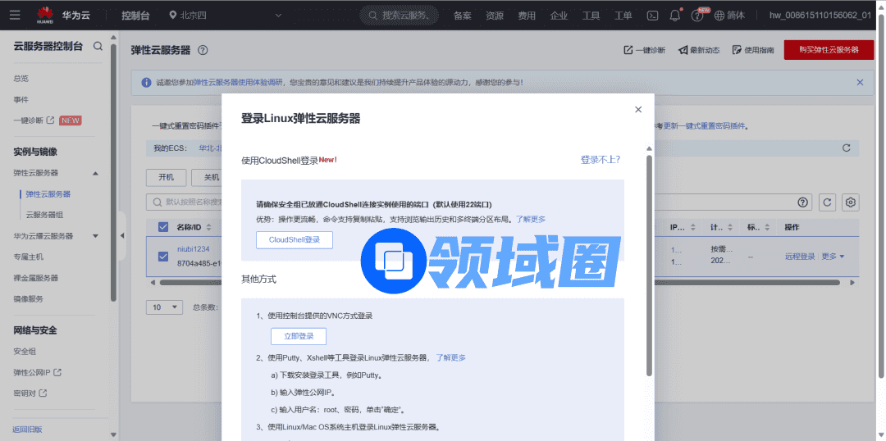Click the search icon beside 云服务器控制台
Image resolution: width=886 pixels, height=441 pixels.
98,46
